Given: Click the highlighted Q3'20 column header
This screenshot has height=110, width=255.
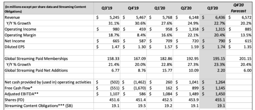Looking at the screenshot, I should click(213, 8).
